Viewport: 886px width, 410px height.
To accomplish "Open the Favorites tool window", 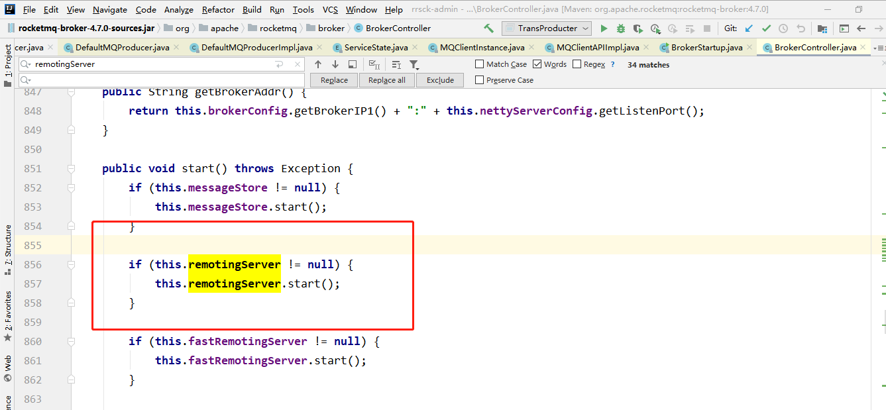I will [x=8, y=316].
